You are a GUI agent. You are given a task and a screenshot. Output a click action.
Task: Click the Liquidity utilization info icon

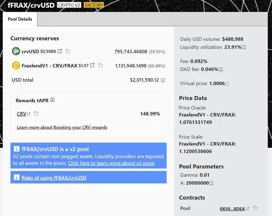pos(244,47)
